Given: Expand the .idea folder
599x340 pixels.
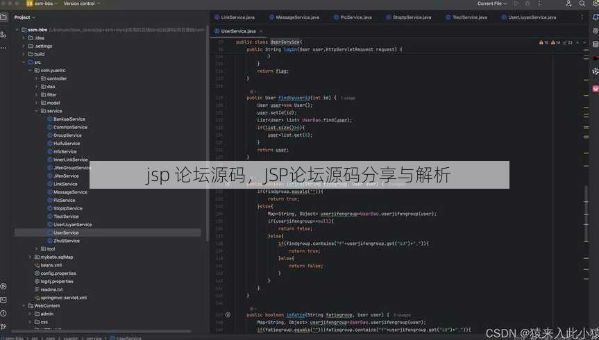Looking at the screenshot, I should point(24,38).
